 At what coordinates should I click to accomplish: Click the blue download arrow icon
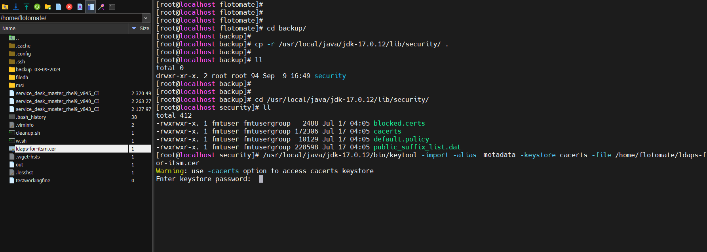16,7
